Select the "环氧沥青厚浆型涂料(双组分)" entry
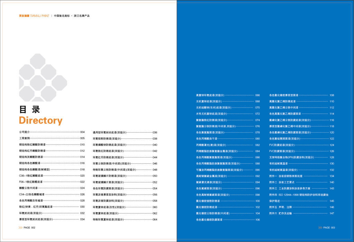 pyautogui.click(x=125, y=195)
